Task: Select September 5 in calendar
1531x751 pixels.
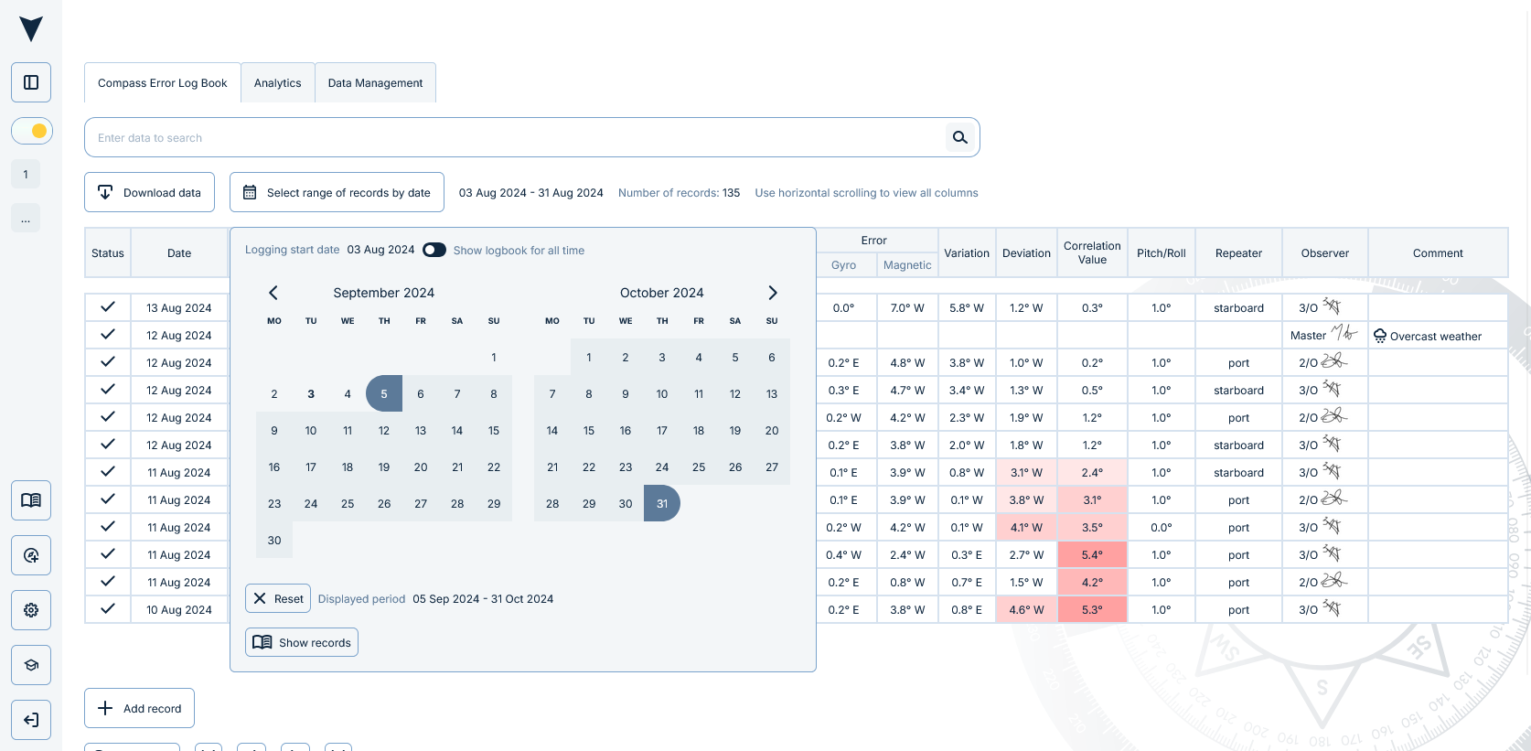Action: pos(384,393)
